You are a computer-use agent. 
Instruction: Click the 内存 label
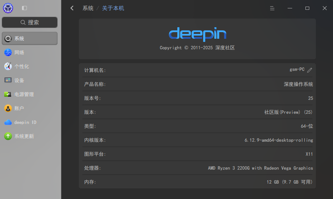pyautogui.click(x=90, y=182)
